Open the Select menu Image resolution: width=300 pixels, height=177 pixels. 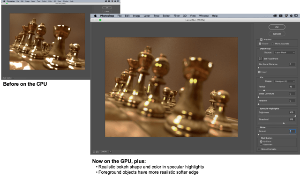coord(166,16)
